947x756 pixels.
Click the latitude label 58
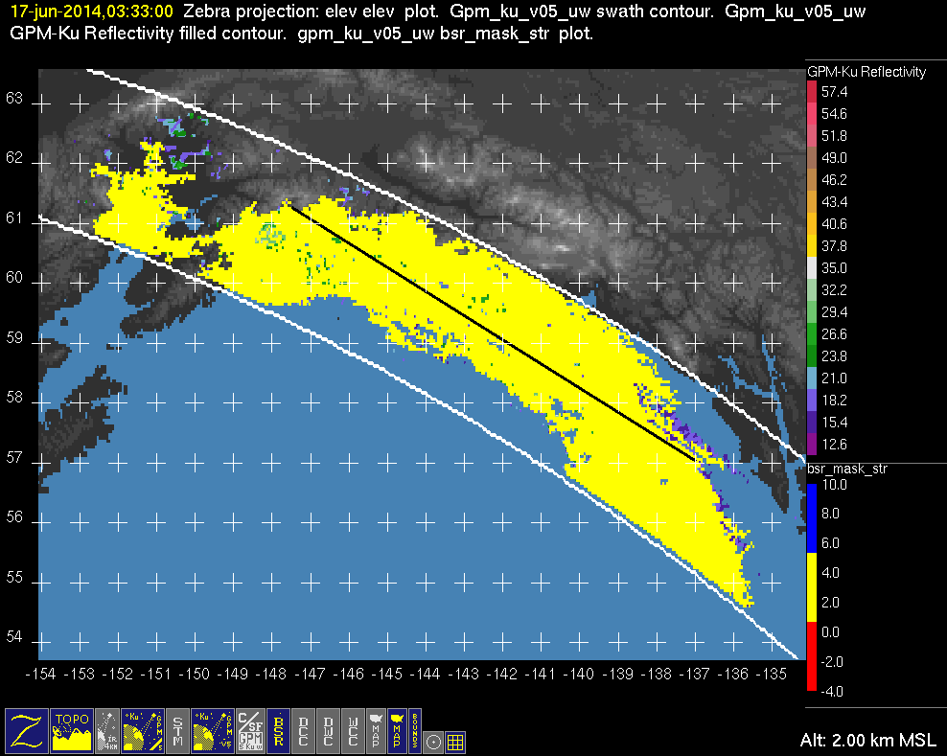point(13,398)
